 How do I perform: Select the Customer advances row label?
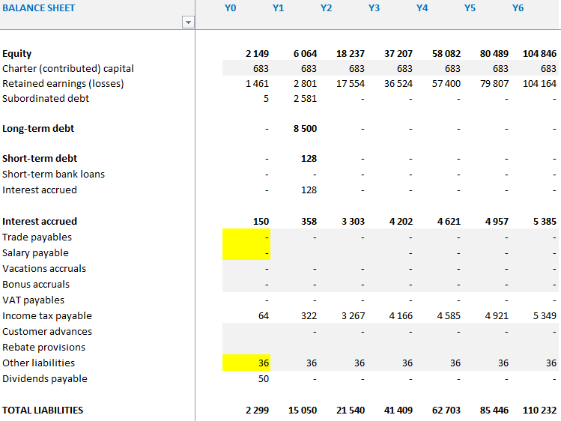point(47,332)
